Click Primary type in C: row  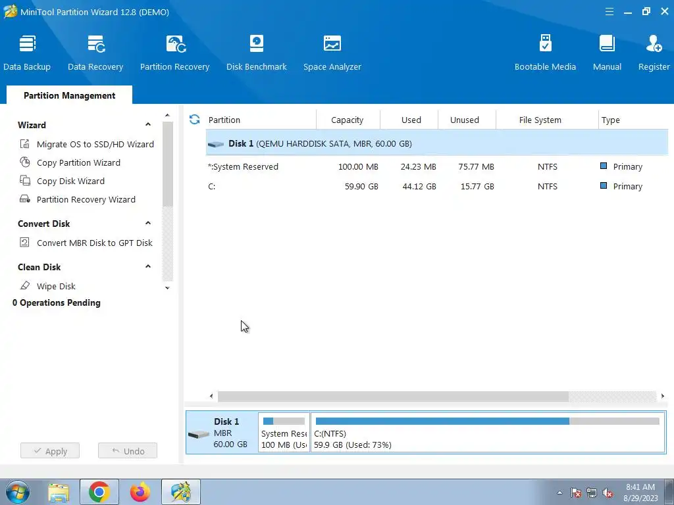(x=621, y=186)
